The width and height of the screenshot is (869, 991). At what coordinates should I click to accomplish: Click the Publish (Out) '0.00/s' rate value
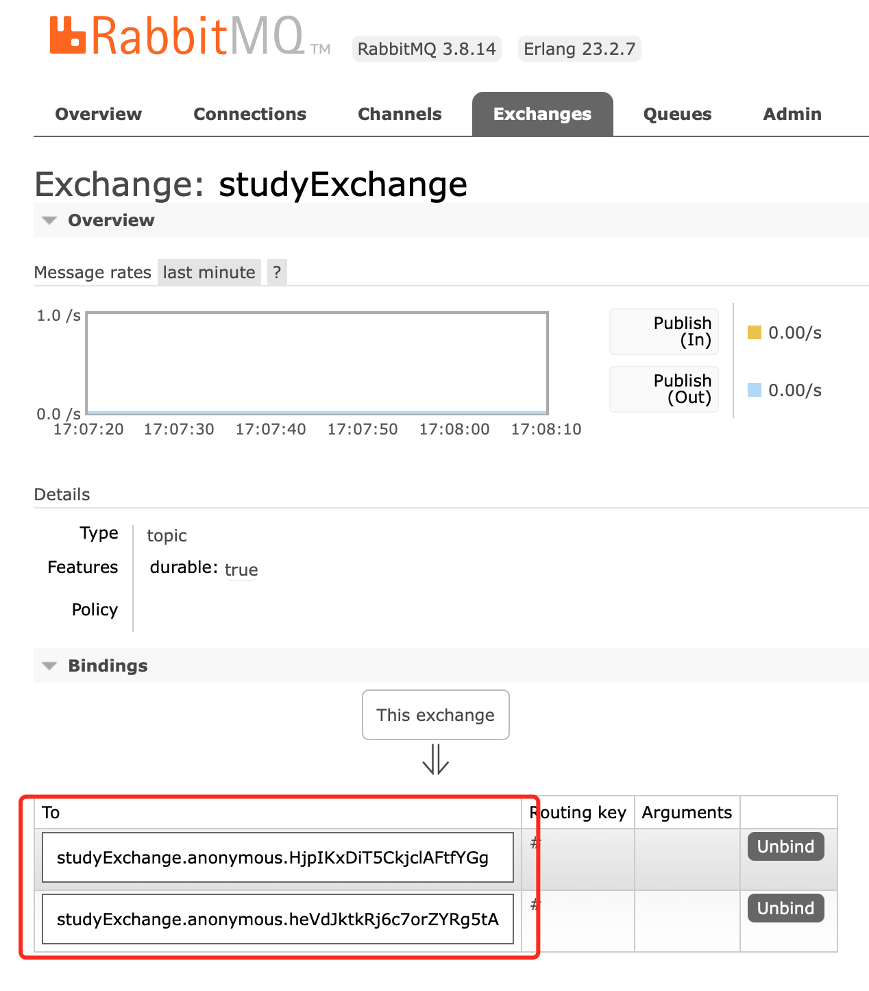tap(795, 390)
